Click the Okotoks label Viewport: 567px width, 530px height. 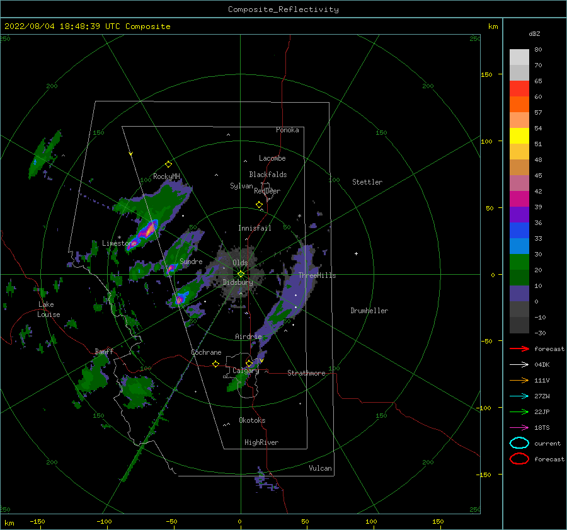coord(252,420)
